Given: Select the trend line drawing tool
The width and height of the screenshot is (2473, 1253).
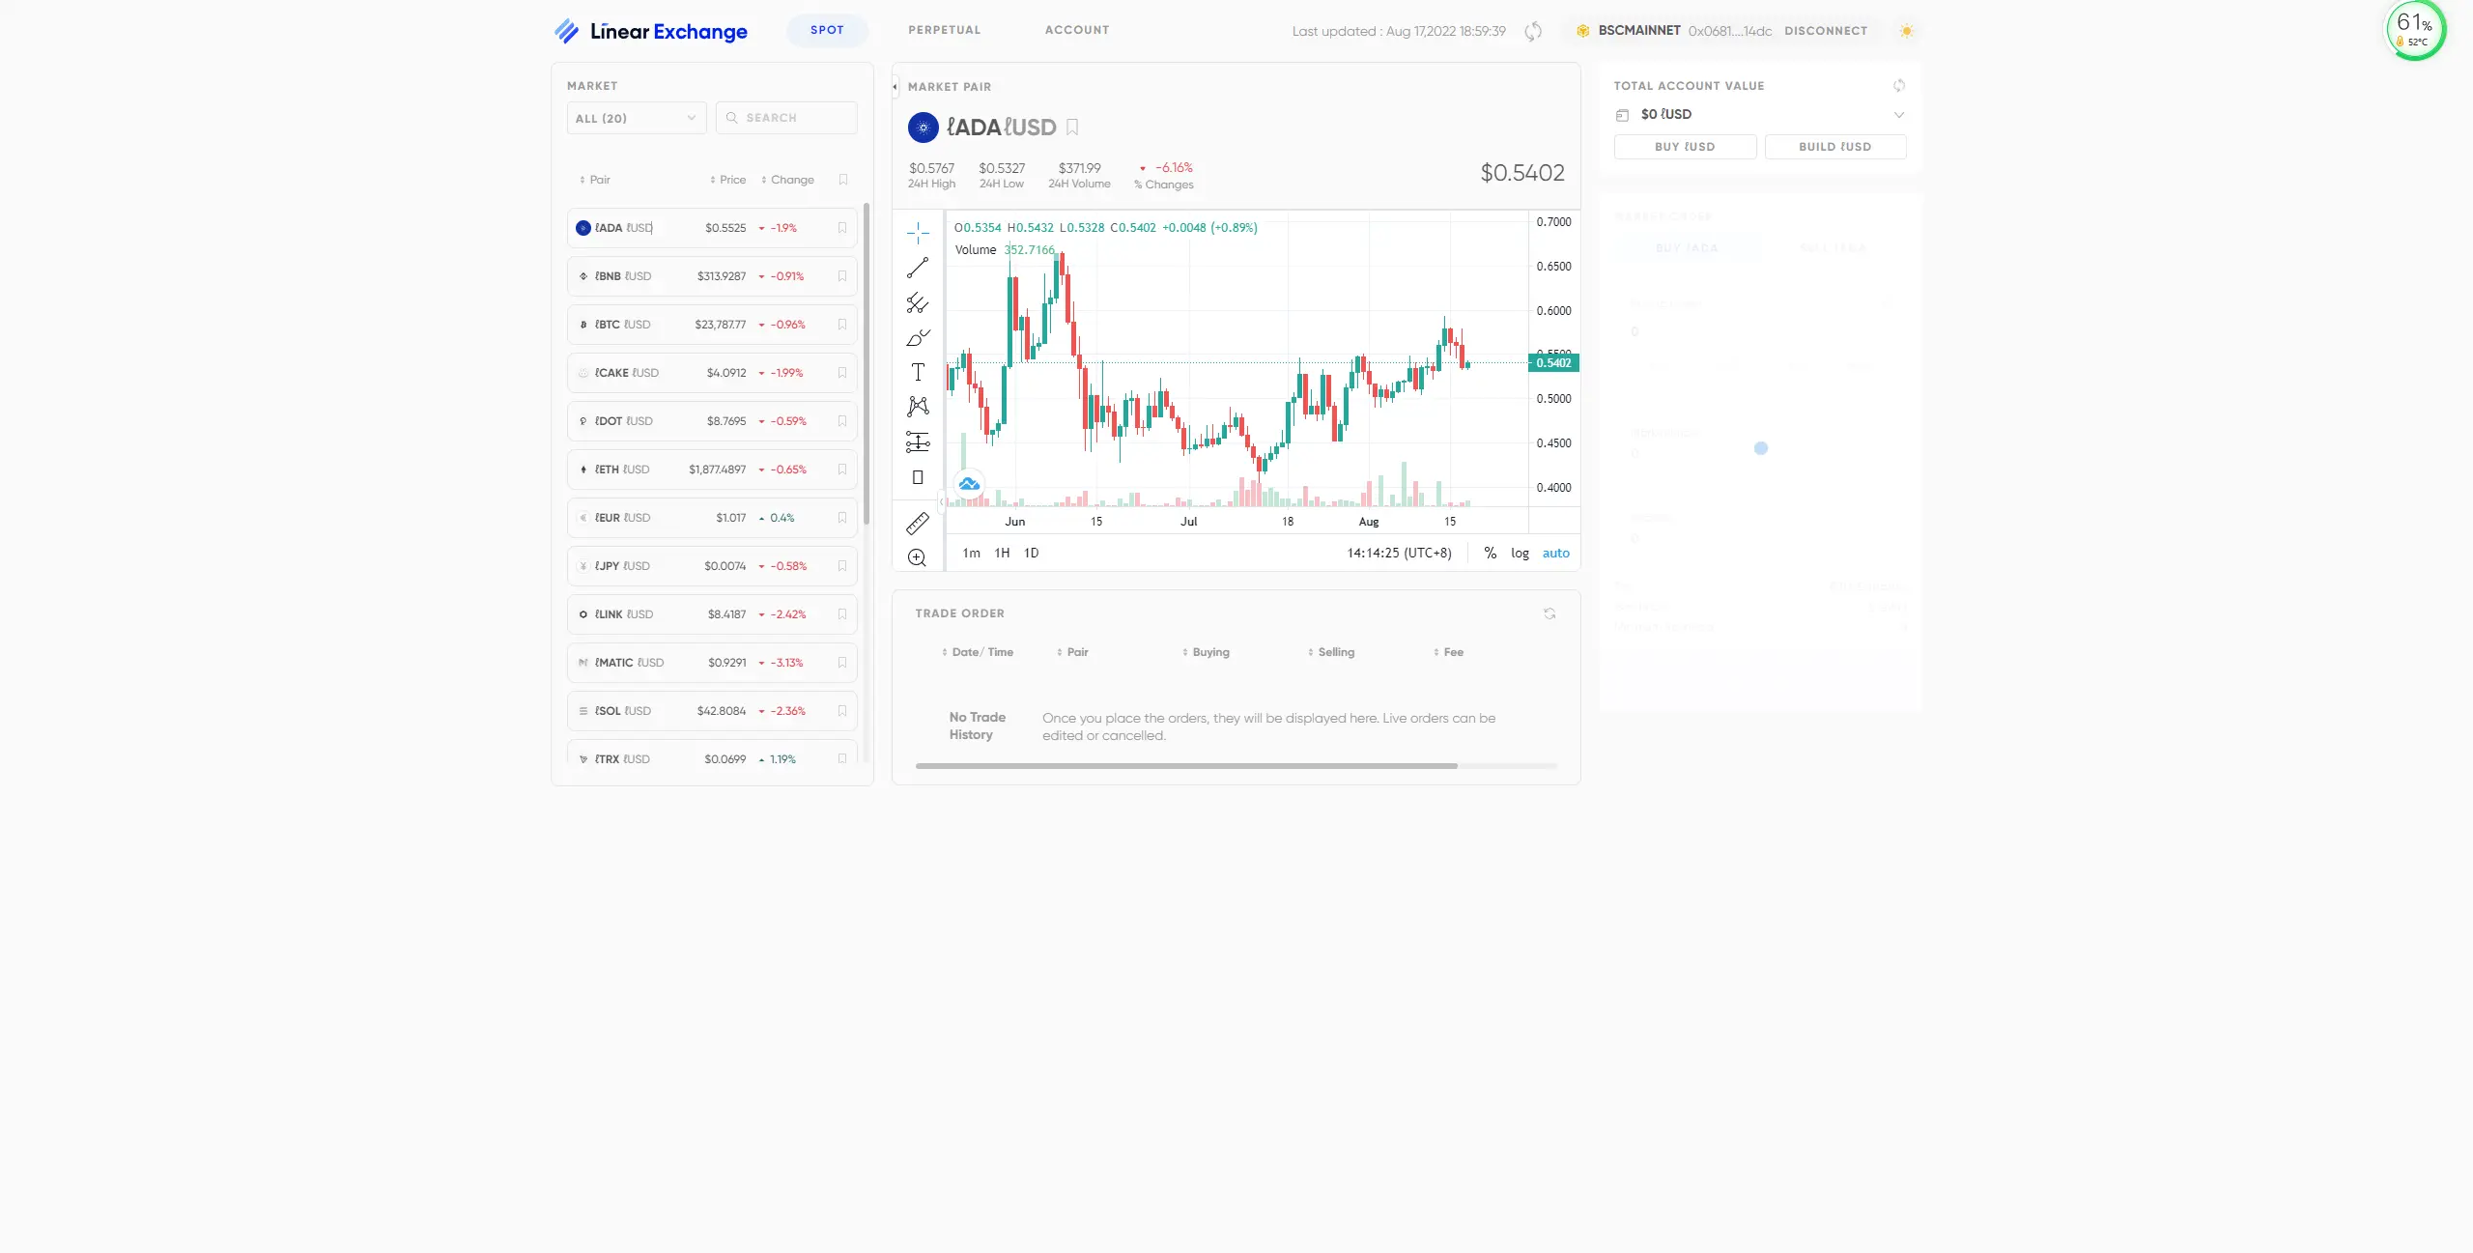Looking at the screenshot, I should (x=918, y=268).
